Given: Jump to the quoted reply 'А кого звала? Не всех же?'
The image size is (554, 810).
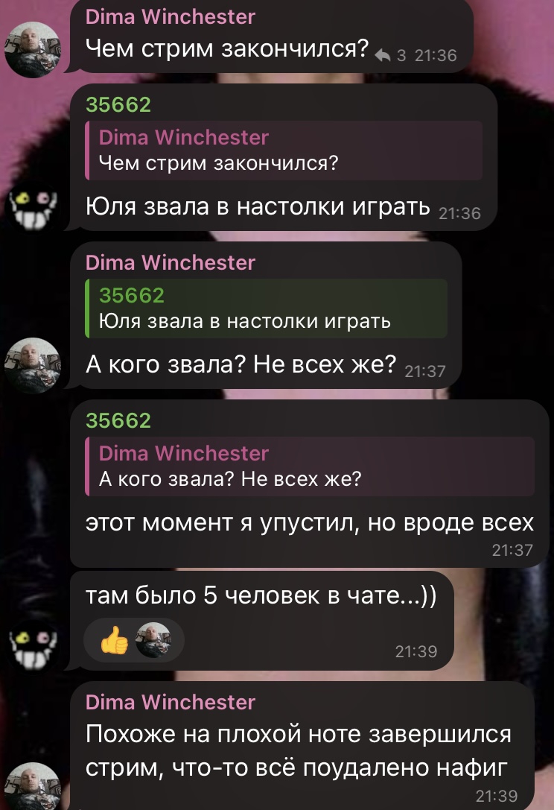Looking at the screenshot, I should click(310, 466).
